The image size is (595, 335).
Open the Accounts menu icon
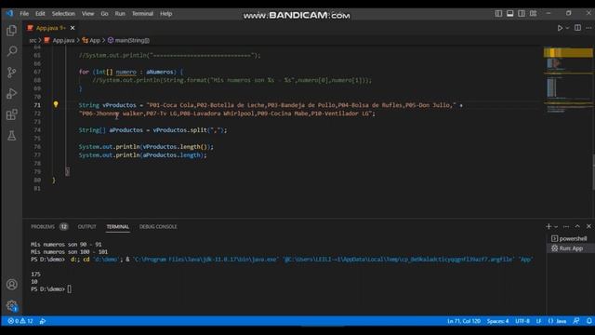[12, 284]
